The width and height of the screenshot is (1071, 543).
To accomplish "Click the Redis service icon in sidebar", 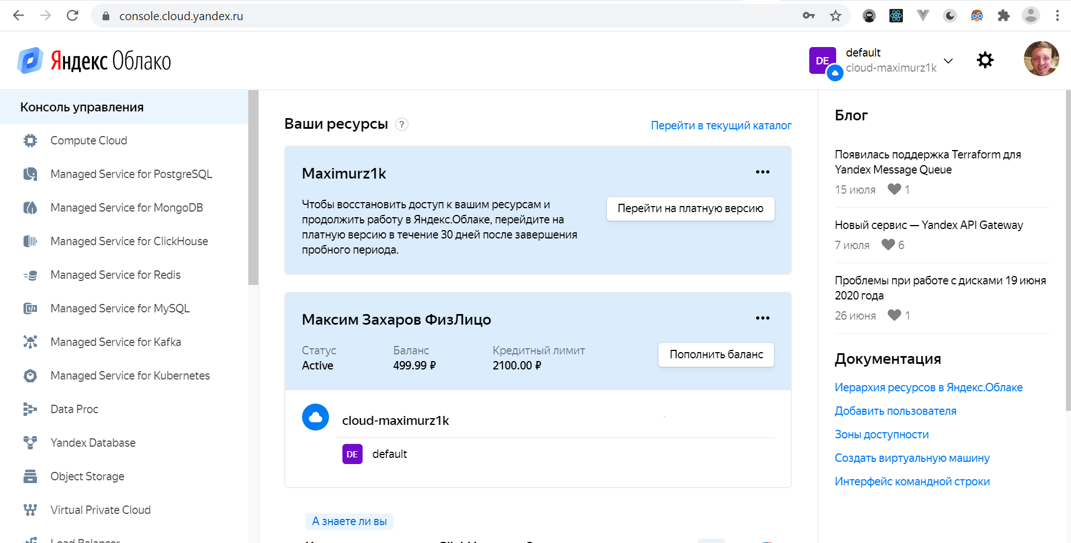I will click(30, 275).
